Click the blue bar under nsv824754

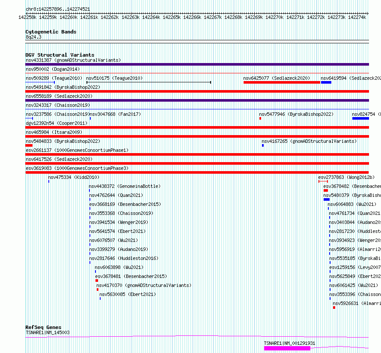pyautogui.click(x=360, y=118)
